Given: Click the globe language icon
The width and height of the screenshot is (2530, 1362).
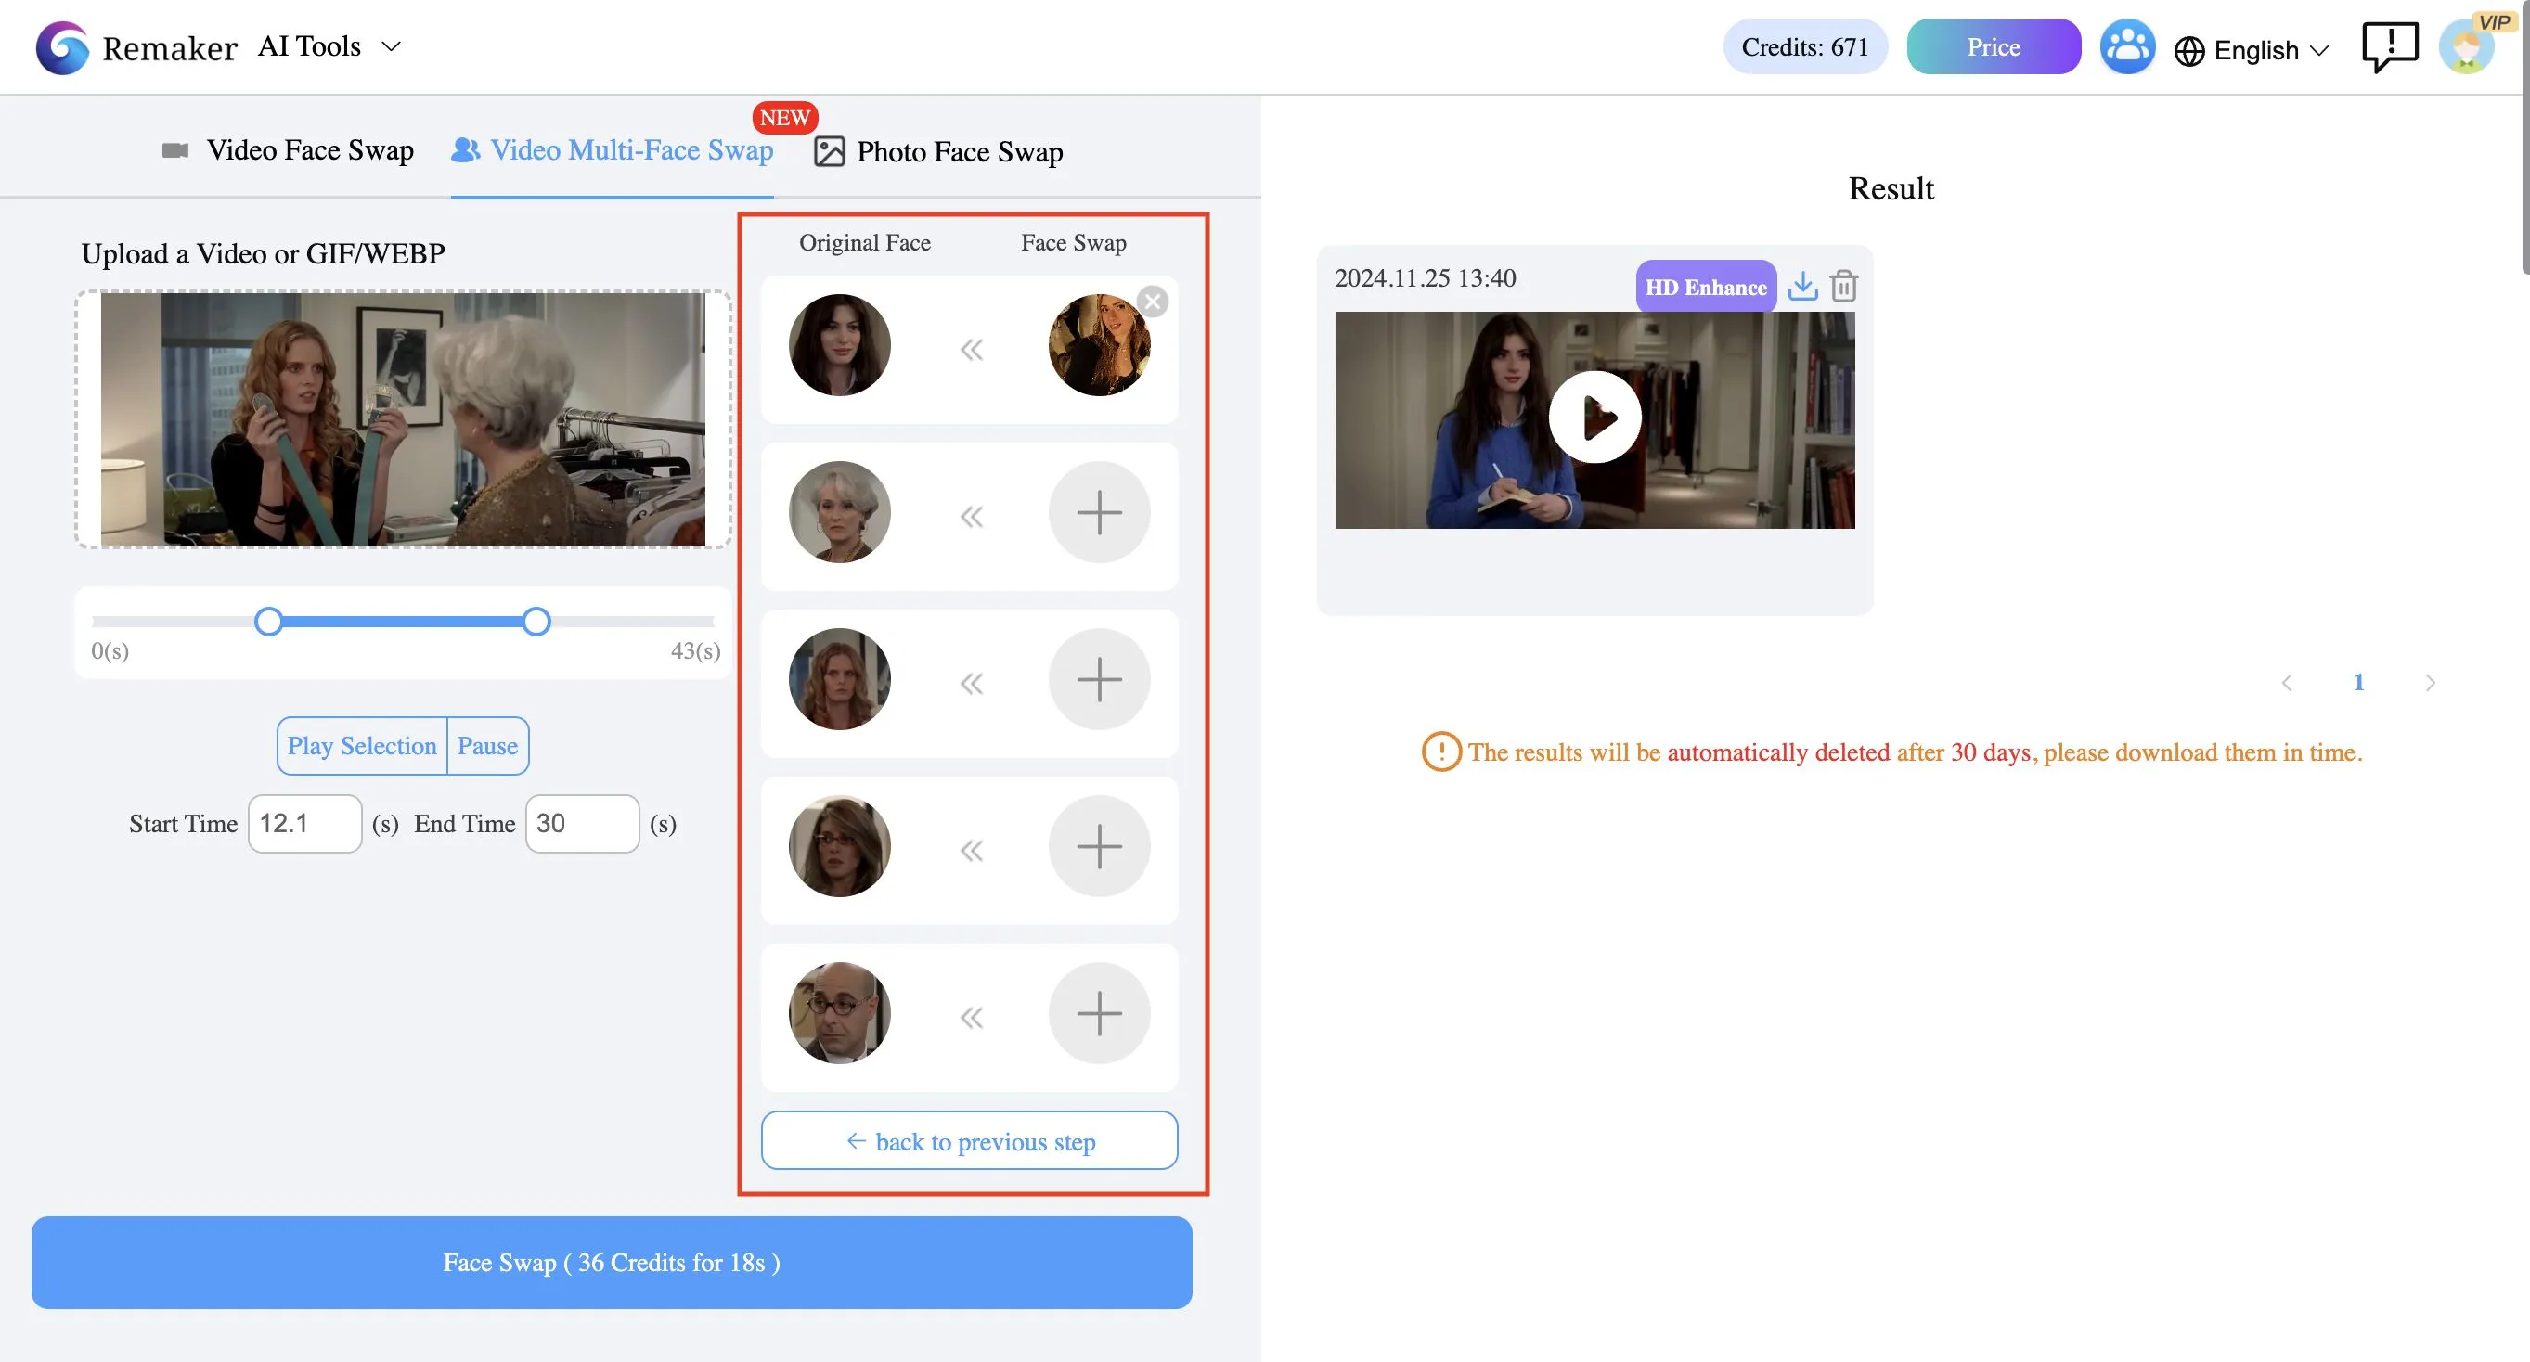Looking at the screenshot, I should point(2189,51).
